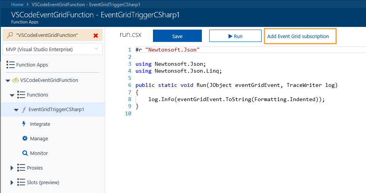Collapse the Functions tree node
366x193 pixels.
(x=12, y=95)
